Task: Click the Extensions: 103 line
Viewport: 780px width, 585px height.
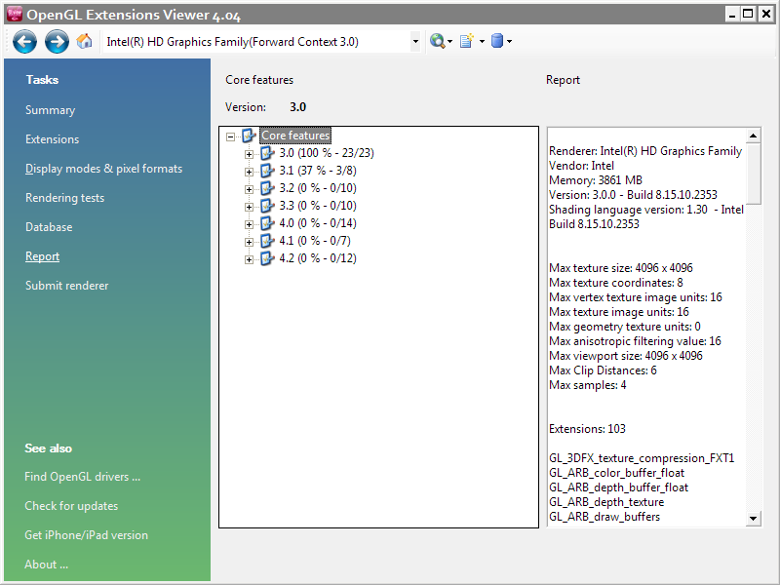Action: coord(587,429)
